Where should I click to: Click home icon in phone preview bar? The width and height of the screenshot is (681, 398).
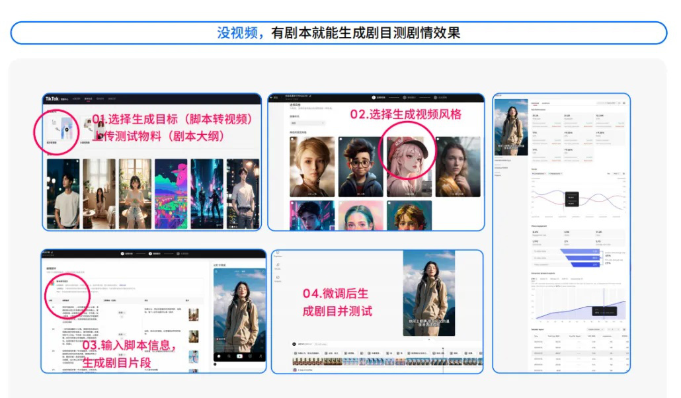(220, 356)
